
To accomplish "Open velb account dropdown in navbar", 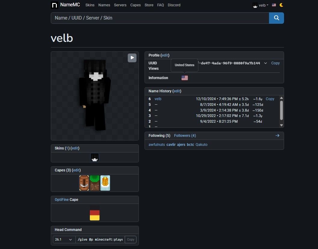I will pyautogui.click(x=261, y=5).
